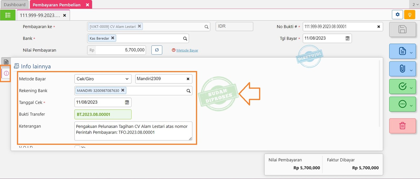The image size is (420, 179).
Task: Open calendar picker for Tgl Bayar
Action: 347,38
